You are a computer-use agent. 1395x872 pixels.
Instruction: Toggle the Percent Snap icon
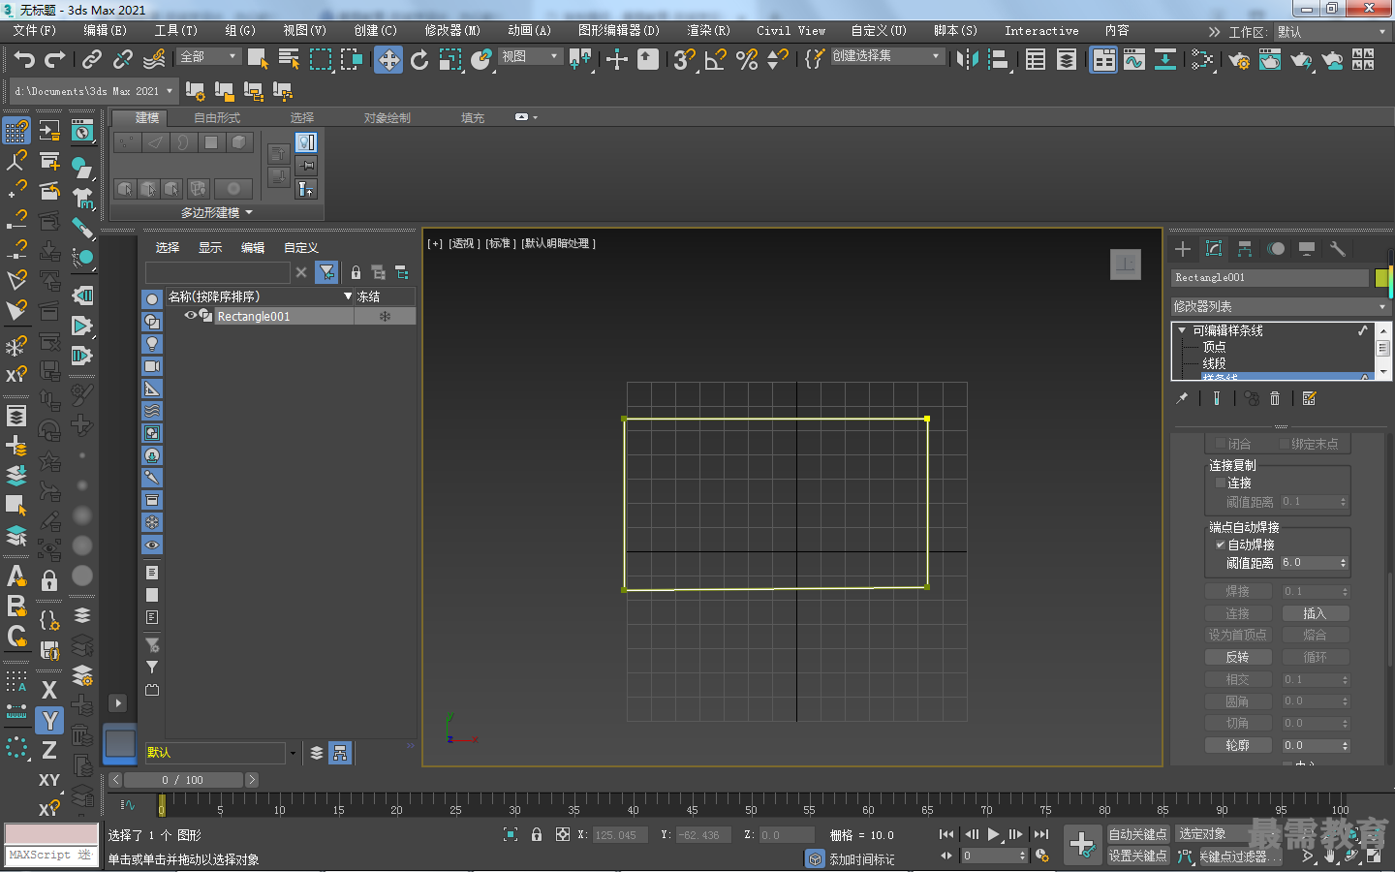tap(747, 60)
